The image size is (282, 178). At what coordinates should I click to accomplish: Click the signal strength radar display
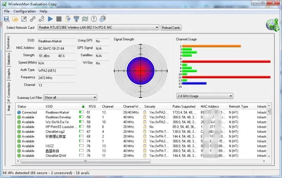[x=141, y=71]
